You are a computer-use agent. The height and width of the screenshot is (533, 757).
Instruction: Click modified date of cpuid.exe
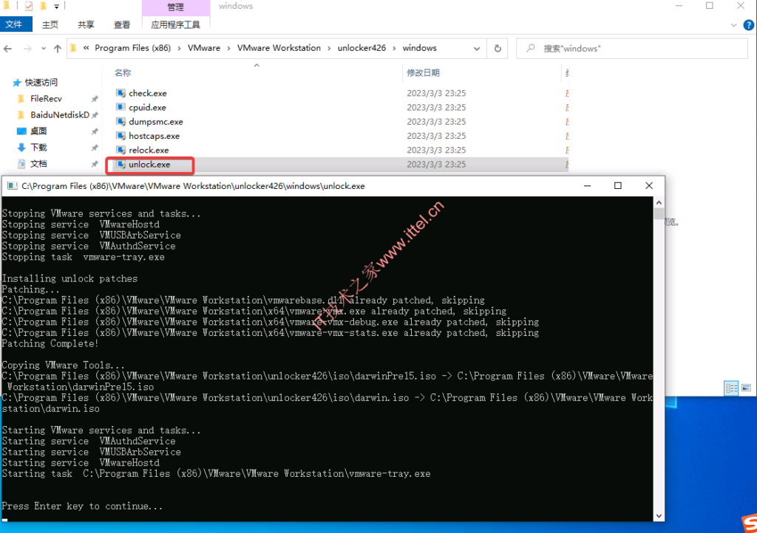(436, 108)
